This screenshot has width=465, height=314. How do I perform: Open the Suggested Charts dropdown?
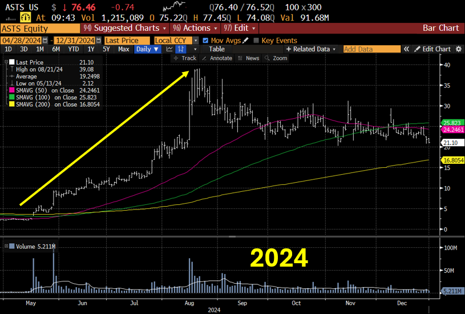pos(124,28)
